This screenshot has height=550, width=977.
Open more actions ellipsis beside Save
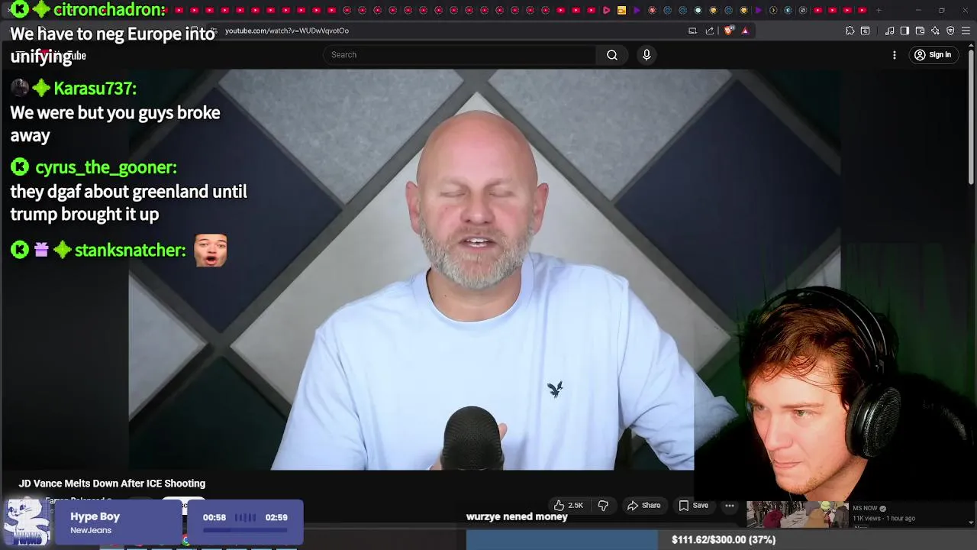click(730, 505)
